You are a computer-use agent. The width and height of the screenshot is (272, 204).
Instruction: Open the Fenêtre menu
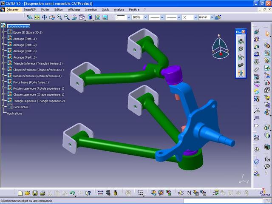pyautogui.click(x=134, y=10)
